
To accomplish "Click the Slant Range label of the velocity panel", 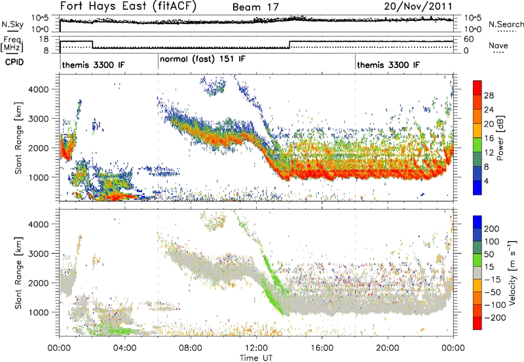I will click(x=18, y=272).
